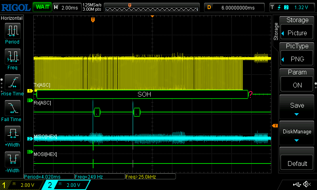Image resolution: width=317 pixels, height=190 pixels.
Task: Toggle the speaker mute icon
Action: pos(306,184)
